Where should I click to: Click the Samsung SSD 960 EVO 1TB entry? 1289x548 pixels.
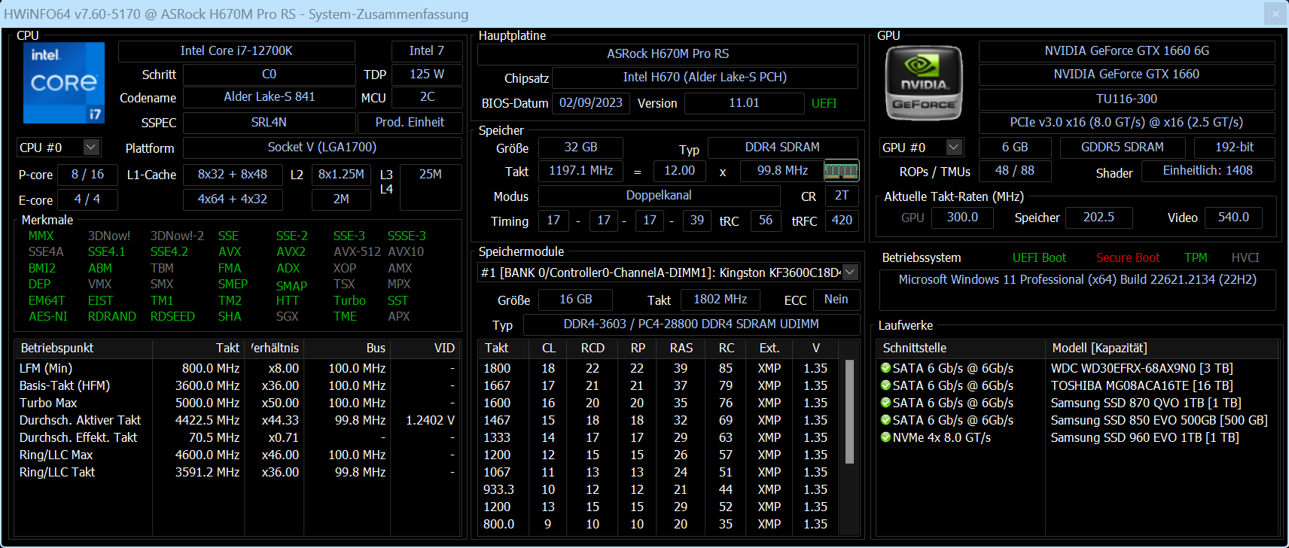tap(1144, 437)
